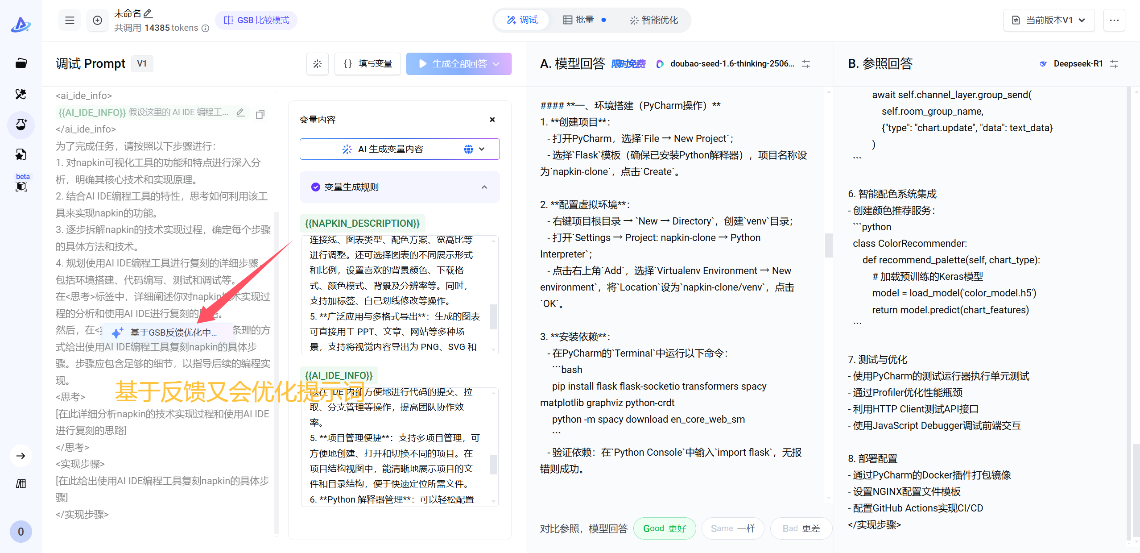1140x553 pixels.
Task: Click the tokens info circle icon
Action: click(205, 28)
